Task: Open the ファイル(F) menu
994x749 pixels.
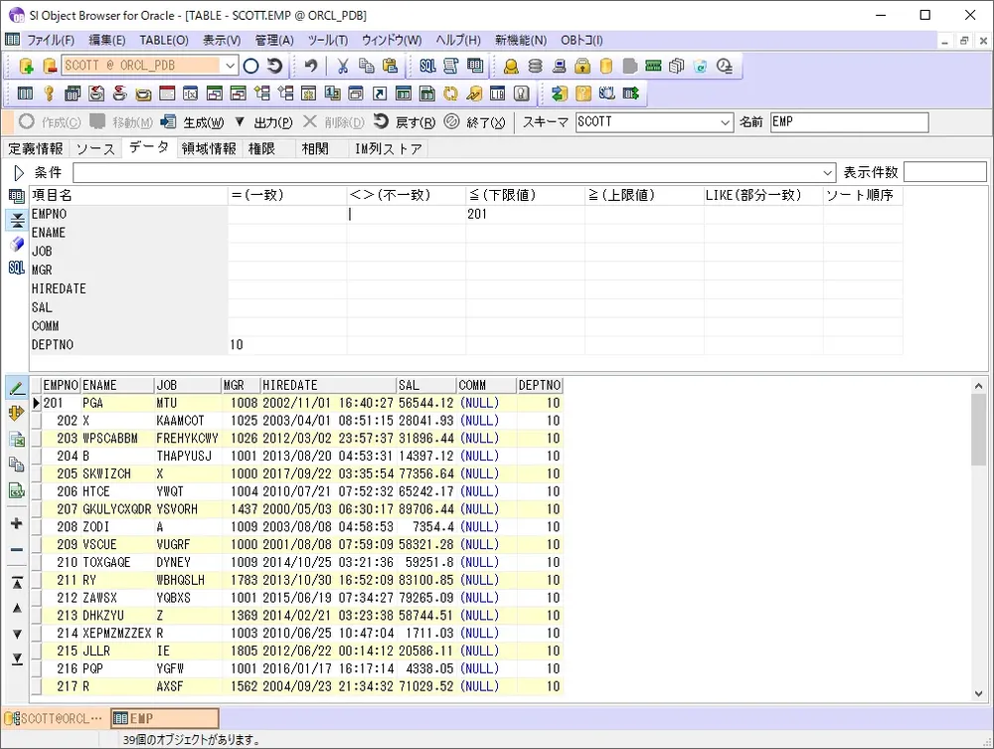Action: (50, 40)
